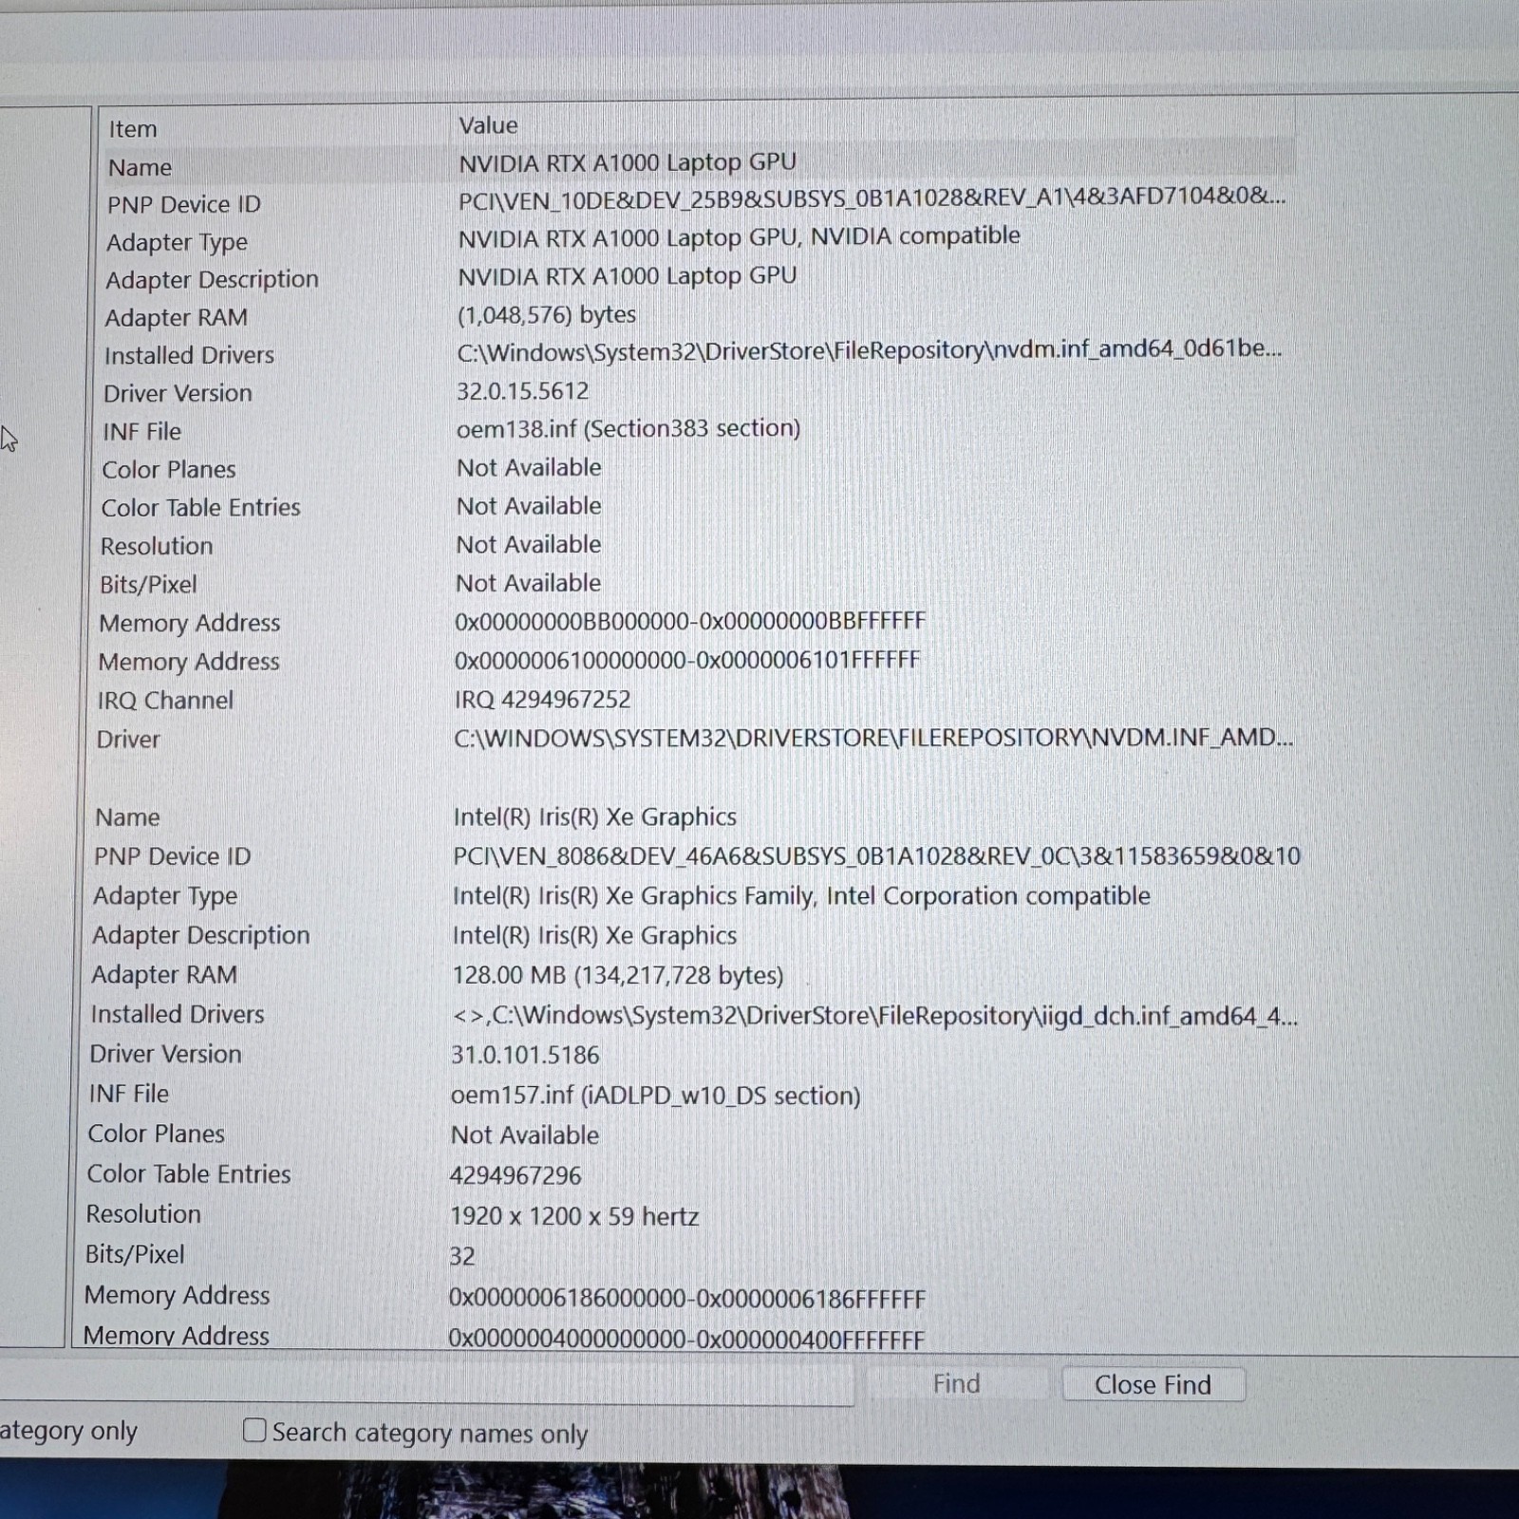Image resolution: width=1519 pixels, height=1519 pixels.
Task: Check the 'Search category names only' checkbox
Action: (x=254, y=1431)
